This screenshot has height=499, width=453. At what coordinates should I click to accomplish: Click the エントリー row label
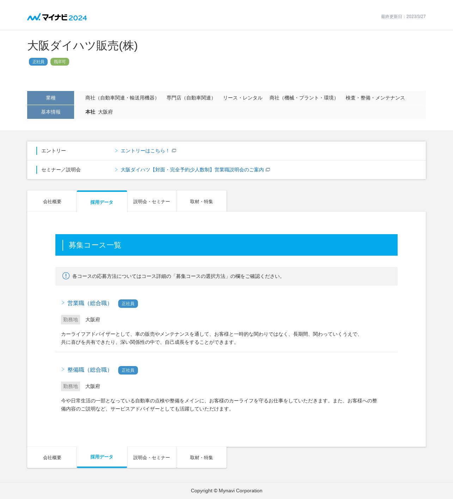coord(54,151)
